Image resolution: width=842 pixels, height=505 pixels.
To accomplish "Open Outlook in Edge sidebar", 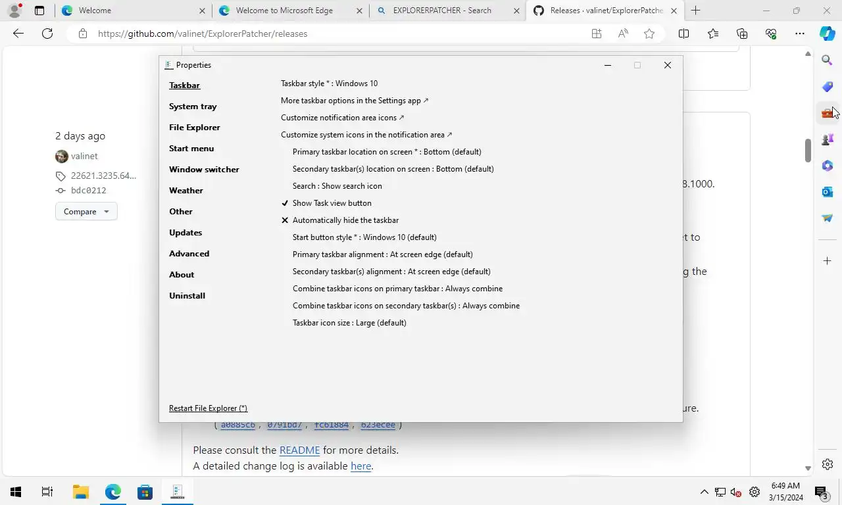I will pyautogui.click(x=828, y=192).
